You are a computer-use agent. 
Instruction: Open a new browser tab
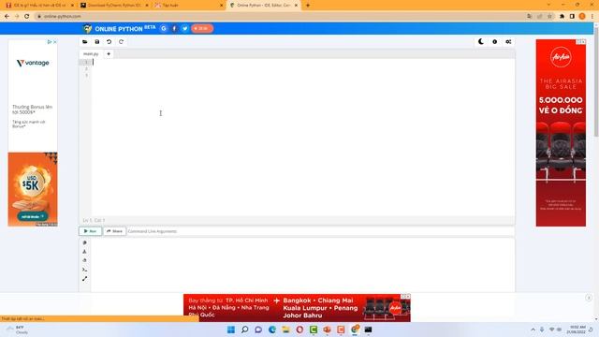pyautogui.click(x=308, y=6)
